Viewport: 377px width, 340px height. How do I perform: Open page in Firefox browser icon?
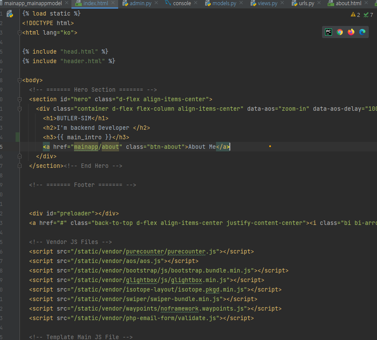[x=351, y=32]
